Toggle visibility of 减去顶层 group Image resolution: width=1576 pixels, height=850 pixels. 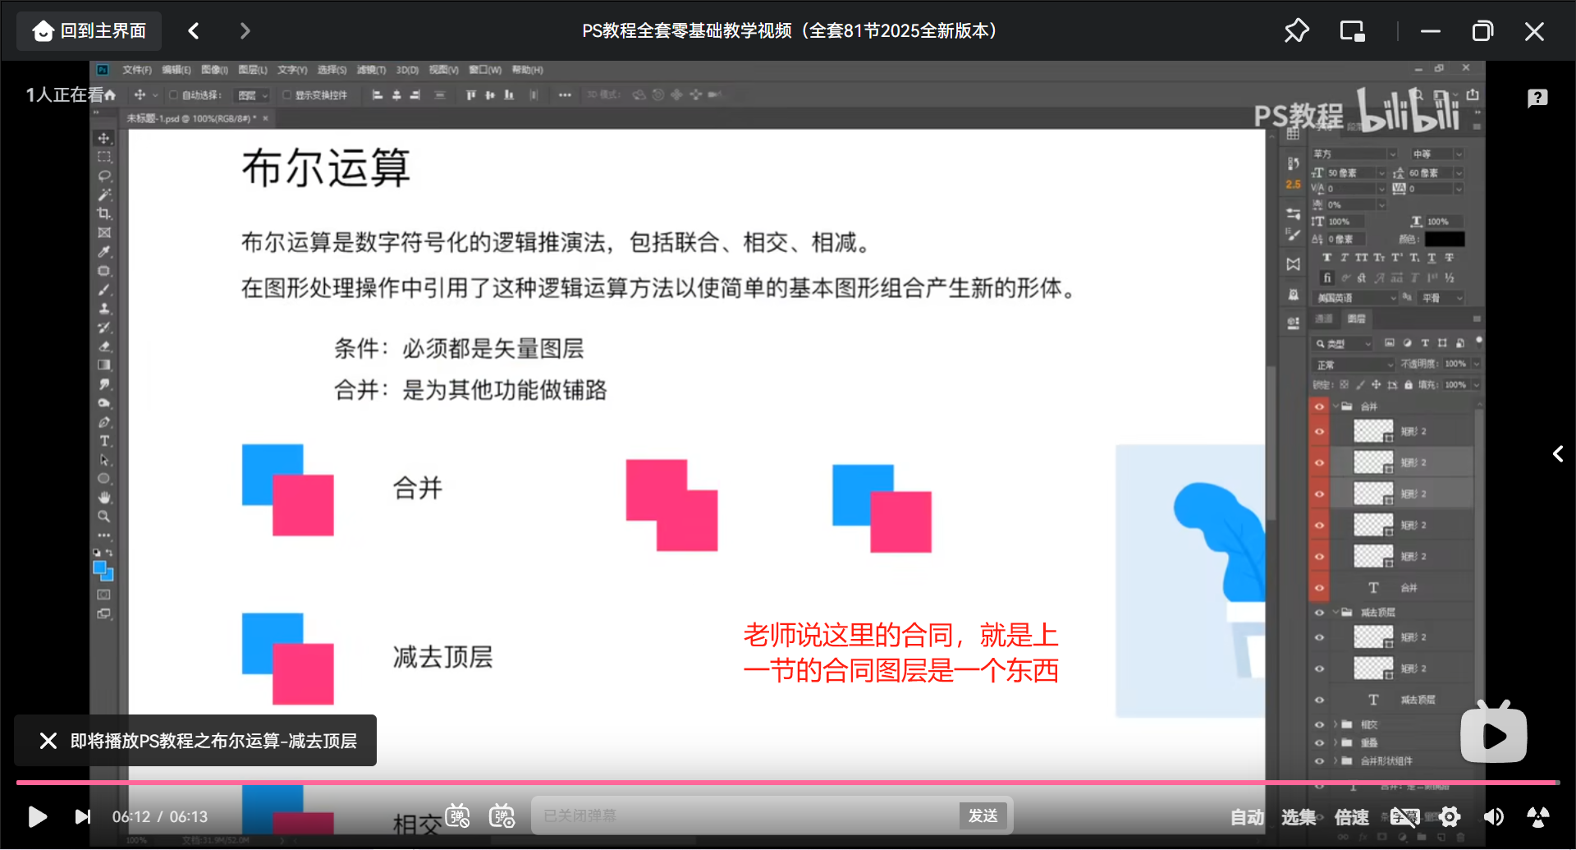1319,613
